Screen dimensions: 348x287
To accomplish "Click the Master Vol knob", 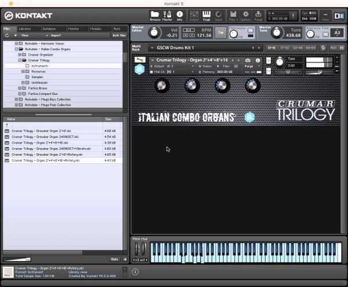I will (154, 33).
